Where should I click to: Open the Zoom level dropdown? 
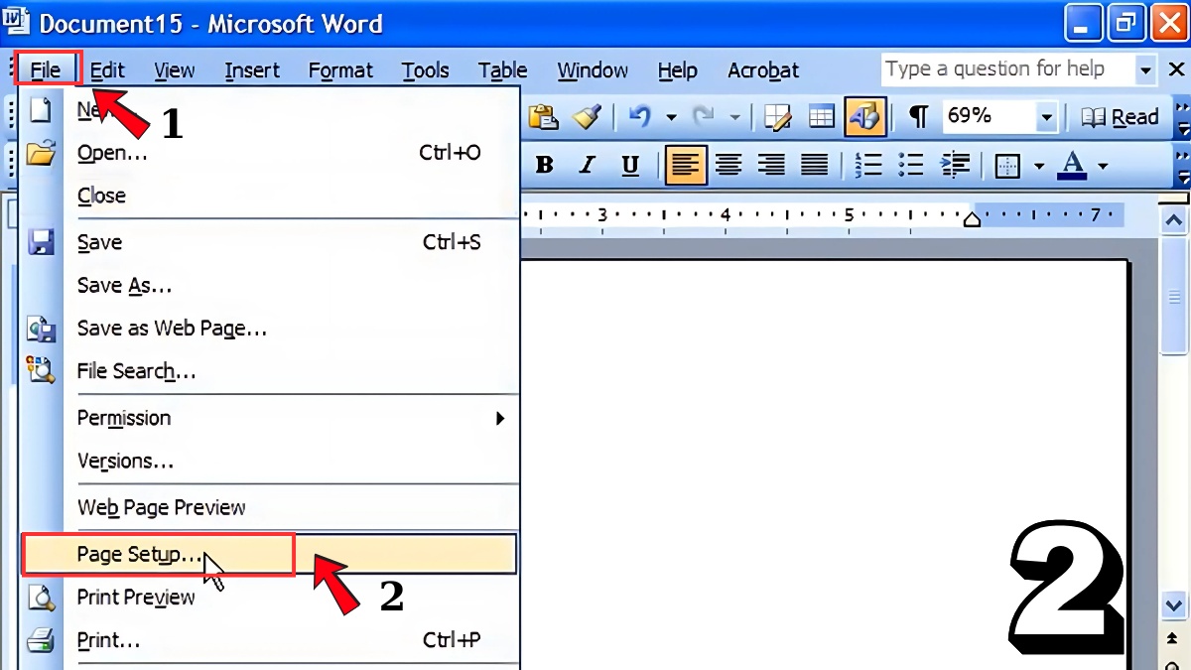(1045, 116)
